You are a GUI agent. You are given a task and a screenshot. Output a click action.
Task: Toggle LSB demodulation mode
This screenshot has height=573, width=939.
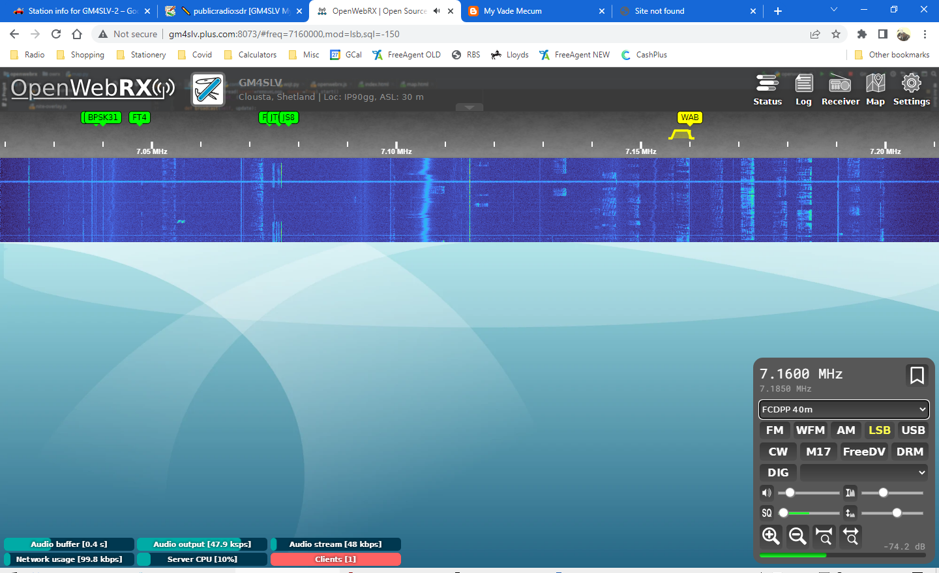click(879, 429)
